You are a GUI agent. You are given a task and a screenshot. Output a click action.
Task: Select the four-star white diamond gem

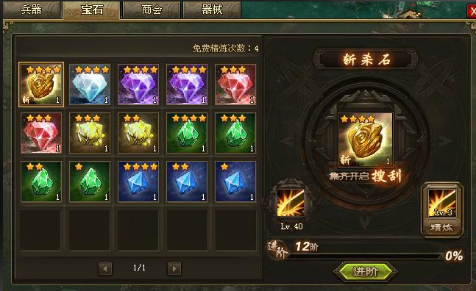pos(90,85)
